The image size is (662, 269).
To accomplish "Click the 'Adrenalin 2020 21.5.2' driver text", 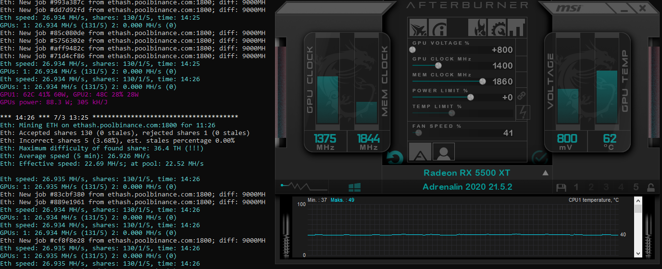I will click(468, 187).
